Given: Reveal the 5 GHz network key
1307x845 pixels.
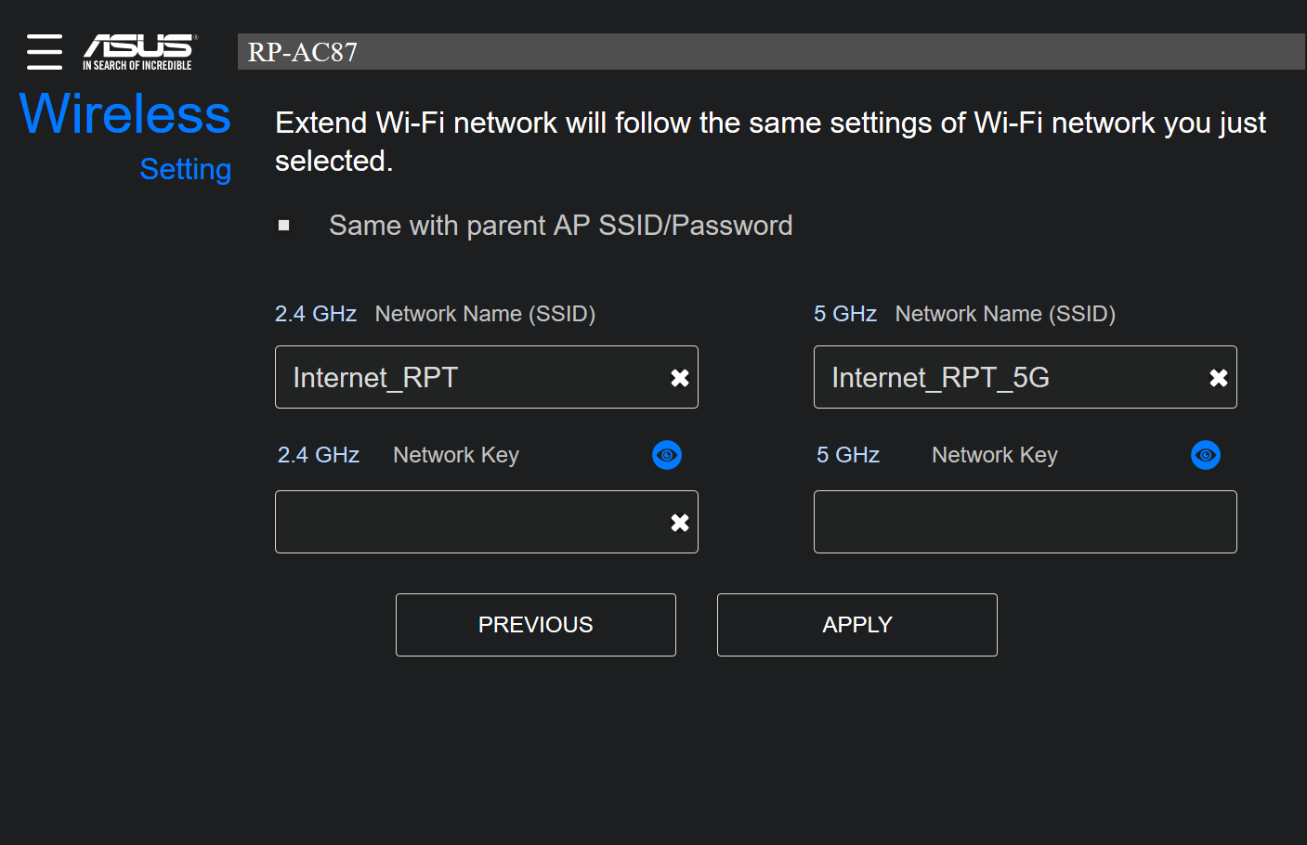Looking at the screenshot, I should (1205, 455).
